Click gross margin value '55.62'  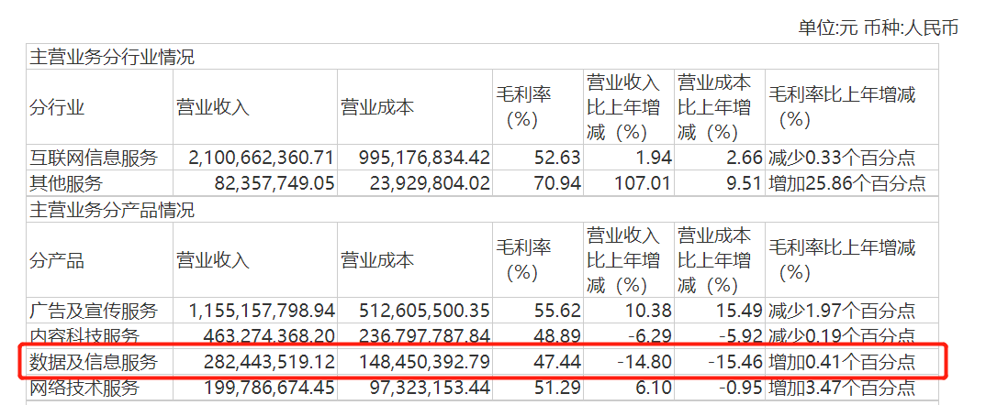point(555,311)
